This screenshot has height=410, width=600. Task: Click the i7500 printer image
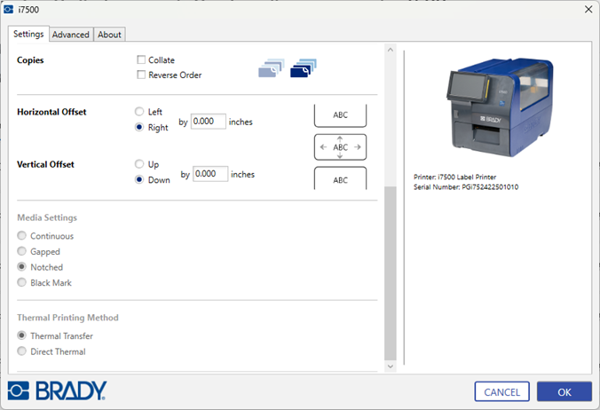click(500, 107)
